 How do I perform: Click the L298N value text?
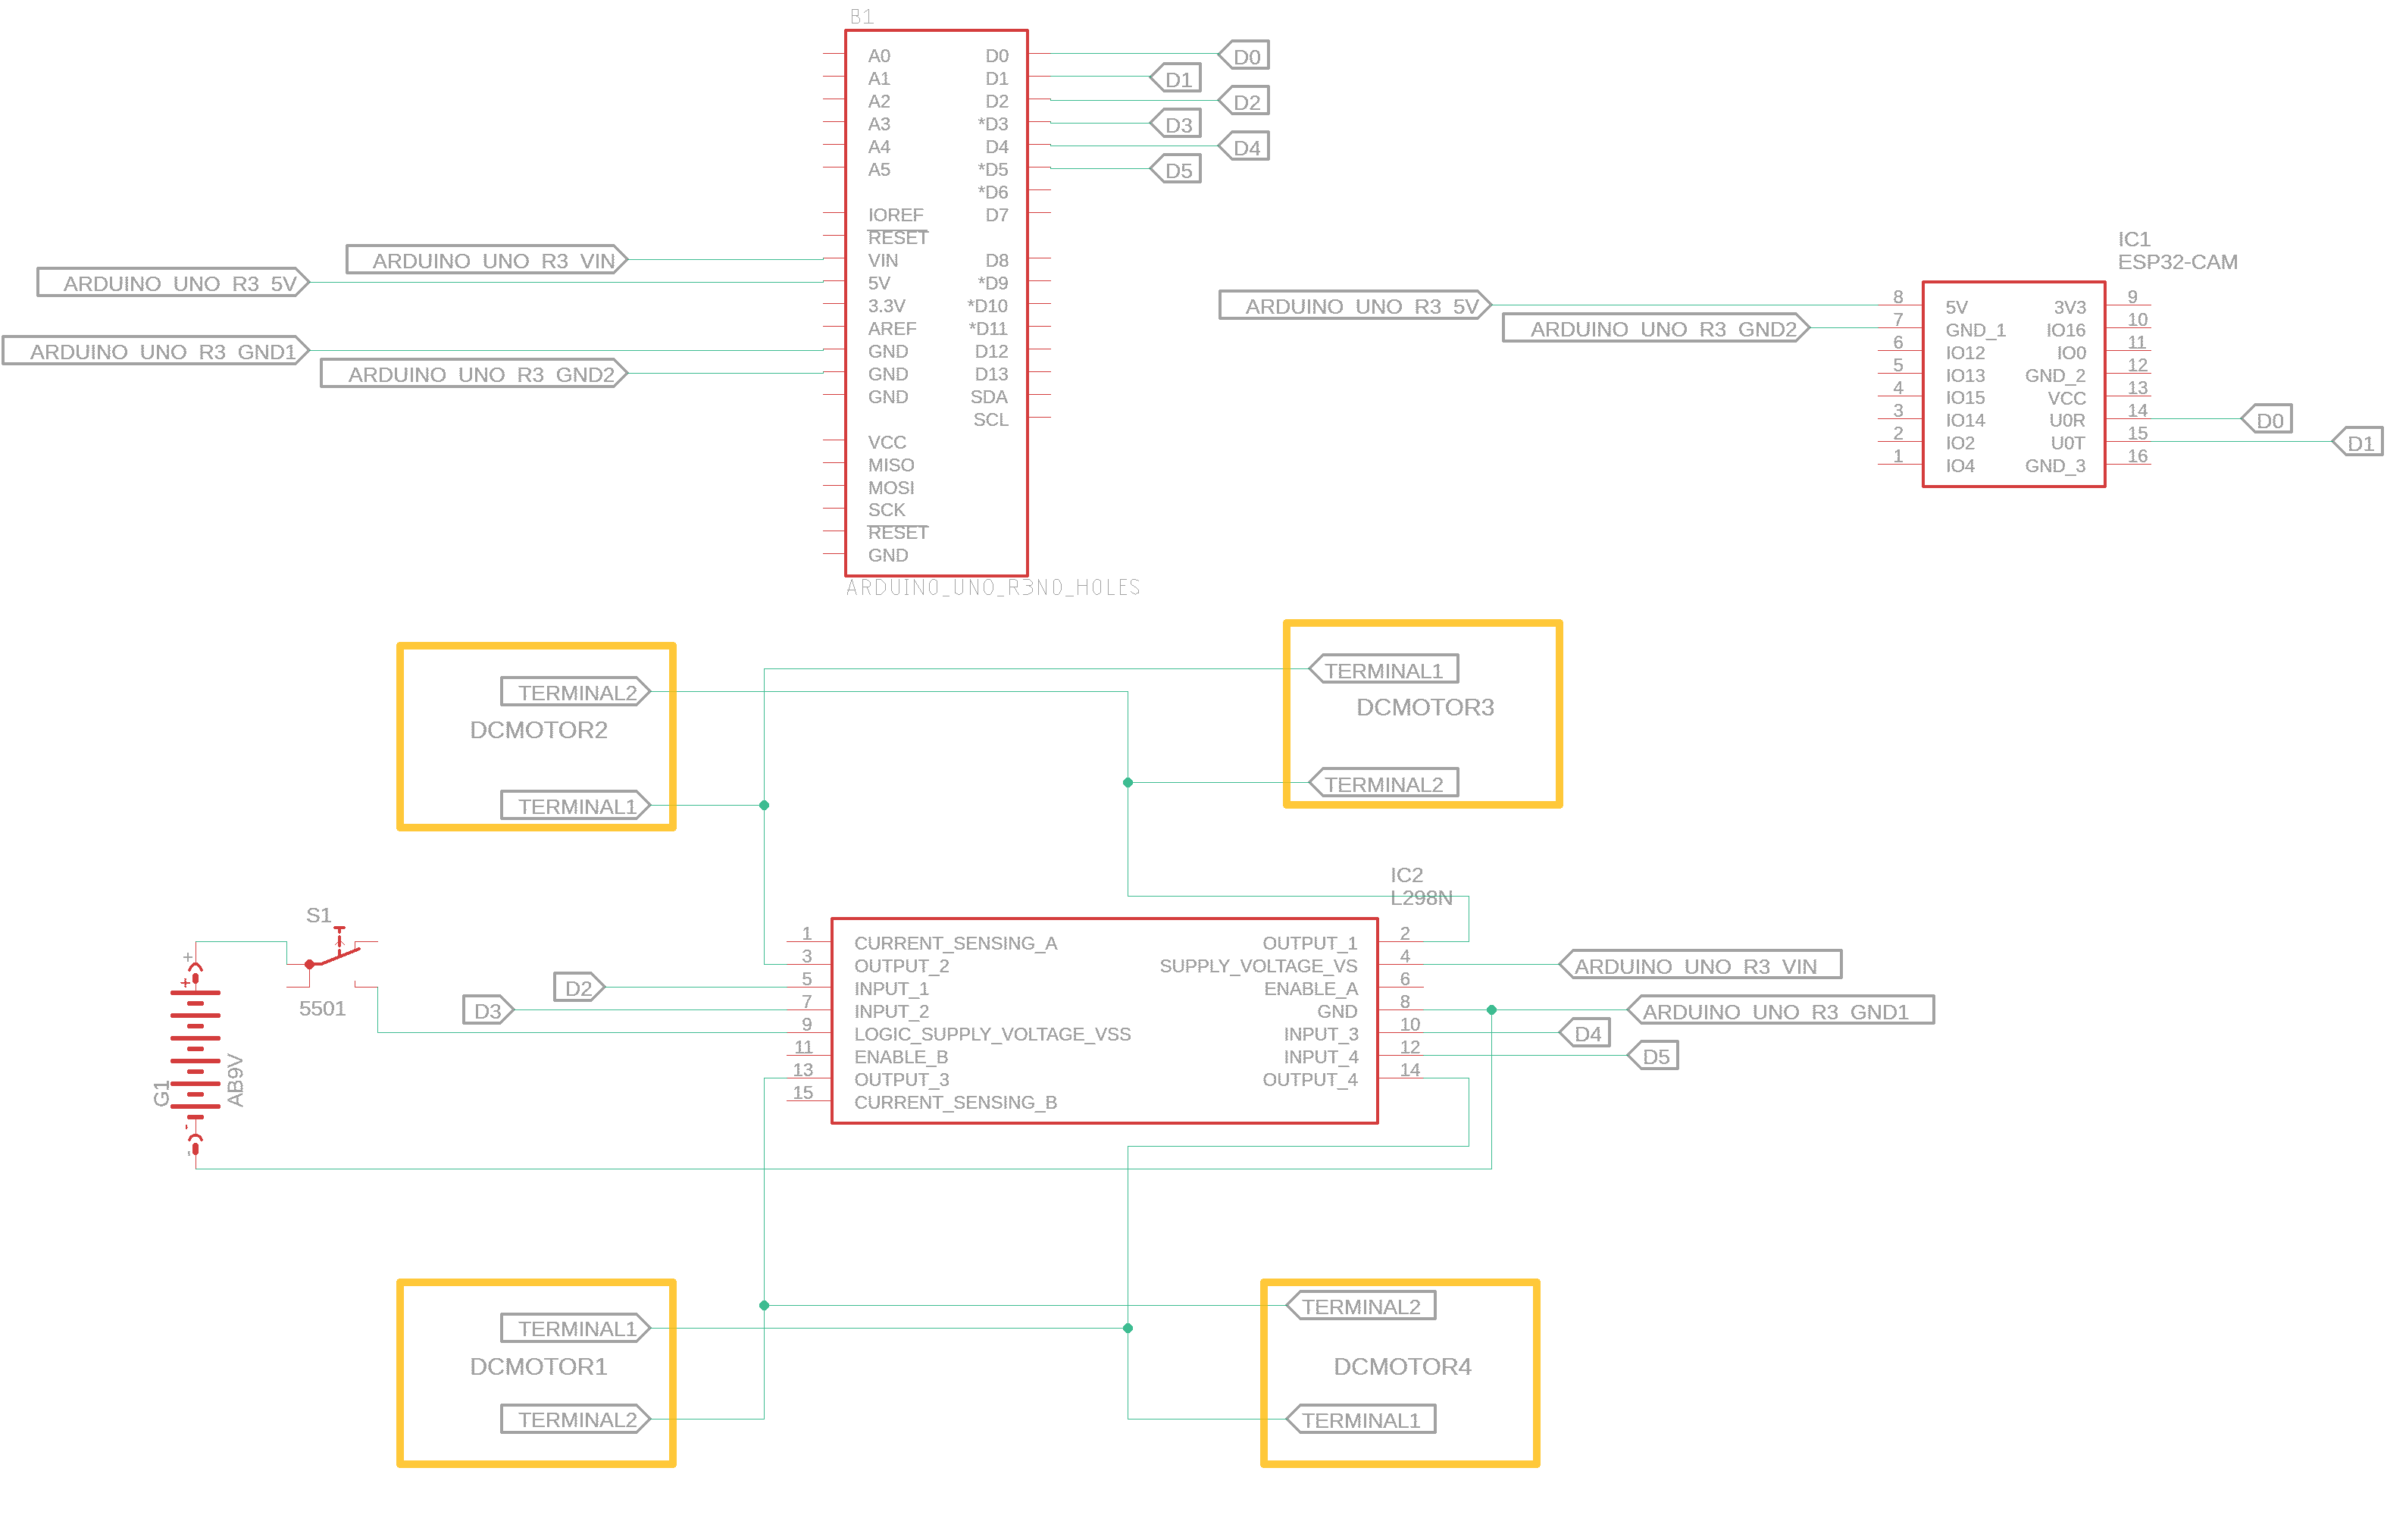pos(1420,898)
